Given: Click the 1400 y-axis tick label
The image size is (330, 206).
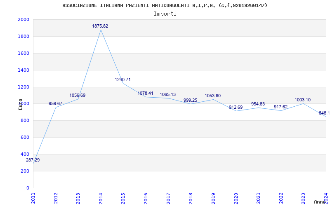Looking at the screenshot, I should 24,70.
